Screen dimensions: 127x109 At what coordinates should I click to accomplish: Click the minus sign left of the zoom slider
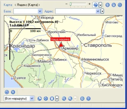point(66,4)
